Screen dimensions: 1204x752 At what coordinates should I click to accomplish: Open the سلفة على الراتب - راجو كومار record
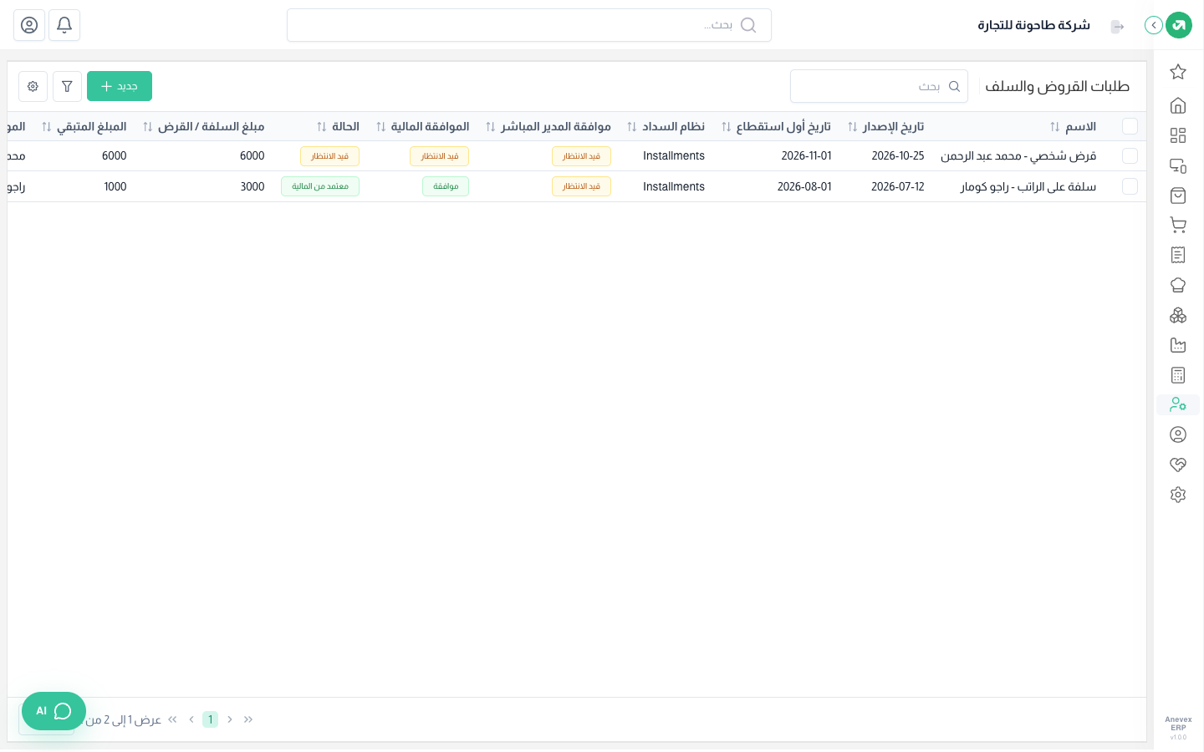tap(1028, 187)
